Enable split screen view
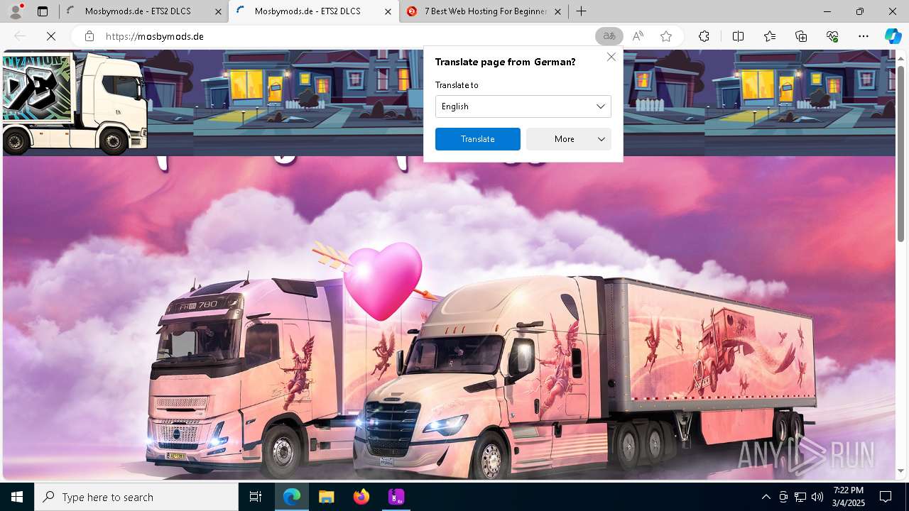This screenshot has height=511, width=909. tap(738, 36)
